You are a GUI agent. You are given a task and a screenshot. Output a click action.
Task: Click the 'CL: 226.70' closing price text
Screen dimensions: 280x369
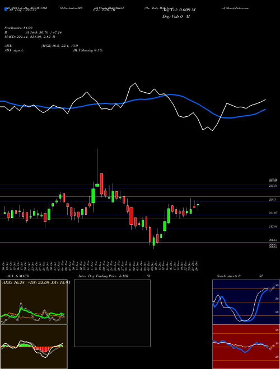(x=104, y=10)
